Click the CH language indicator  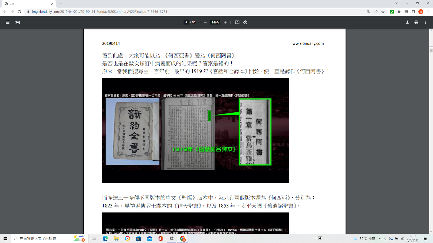click(x=315, y=238)
